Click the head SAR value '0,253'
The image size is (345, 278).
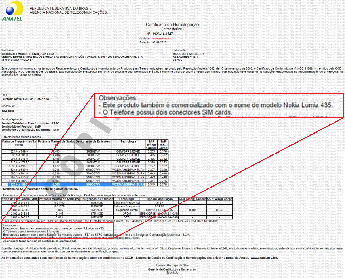point(151,151)
